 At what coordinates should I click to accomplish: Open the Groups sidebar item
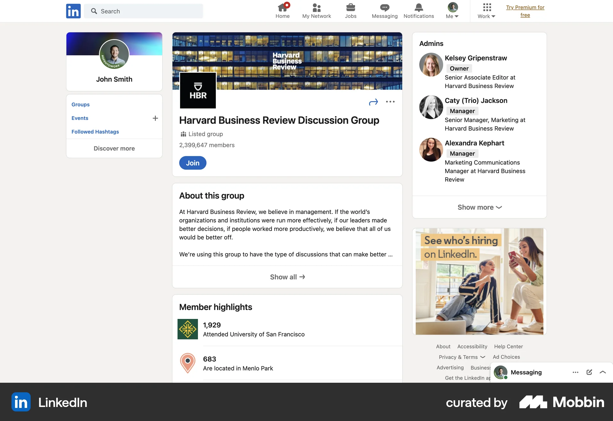point(80,104)
